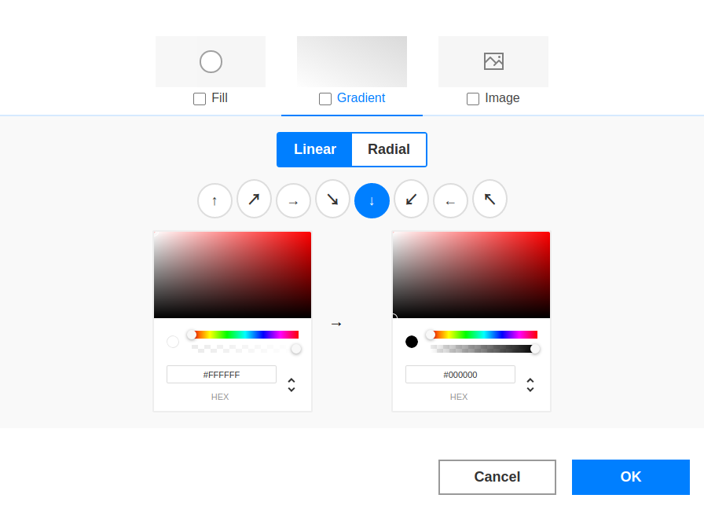704x524 pixels.
Task: Adjust the alpha slider of the #FFFFFF color
Action: pos(245,349)
